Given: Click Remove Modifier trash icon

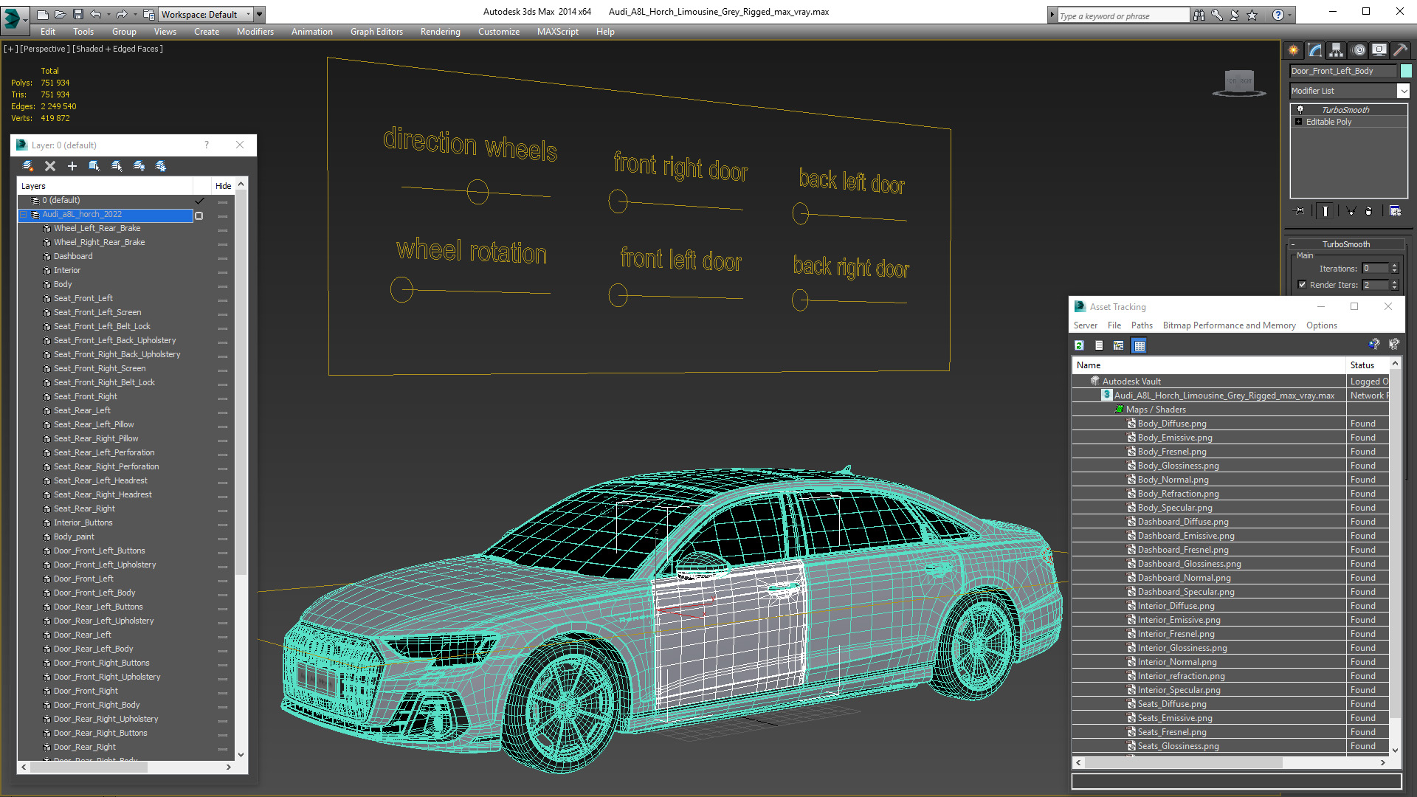Looking at the screenshot, I should 1369,211.
